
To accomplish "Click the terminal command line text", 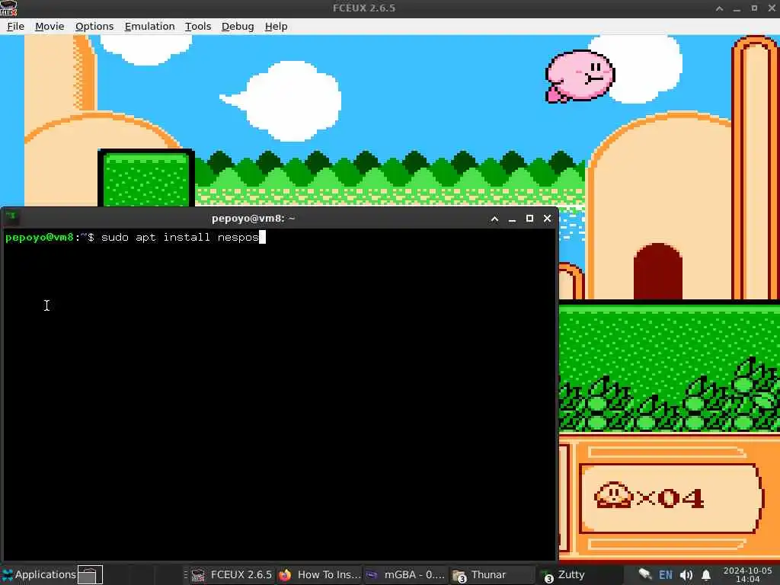I will click(x=180, y=238).
